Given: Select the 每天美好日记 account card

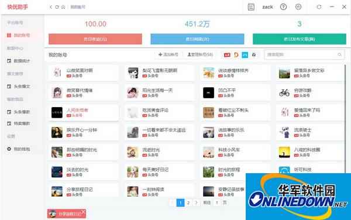Looking at the screenshot, I should [159, 172].
